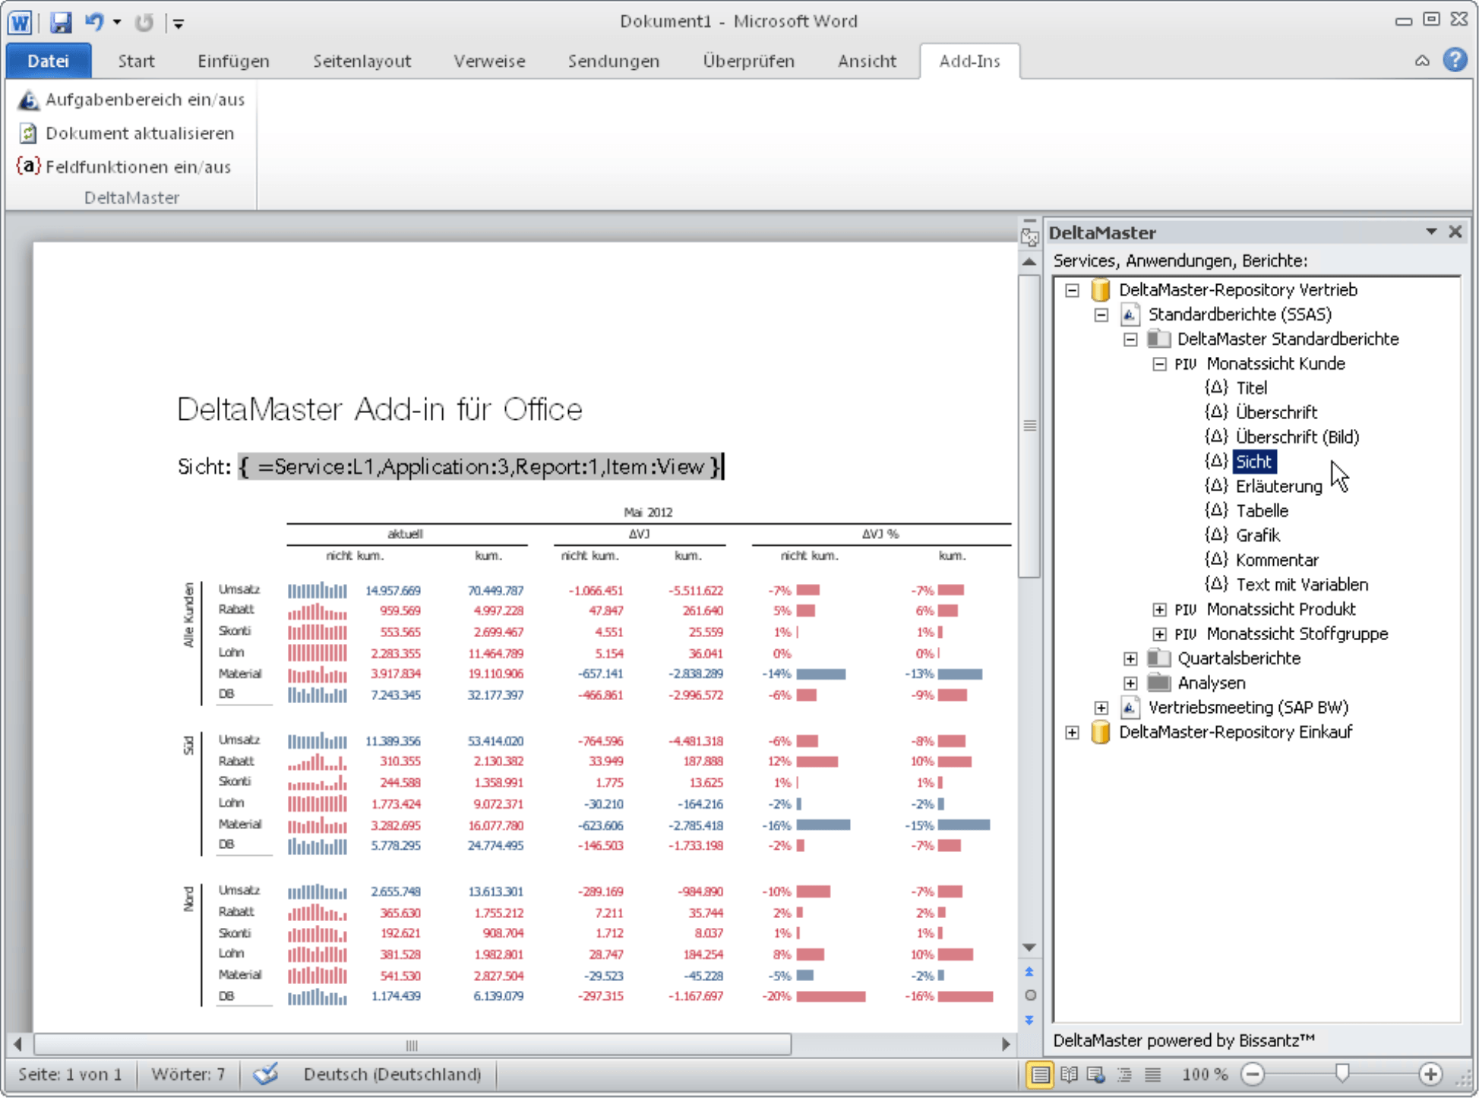The width and height of the screenshot is (1479, 1098).
Task: Switch to the Seitenlayout ribbon tab
Action: (x=362, y=61)
